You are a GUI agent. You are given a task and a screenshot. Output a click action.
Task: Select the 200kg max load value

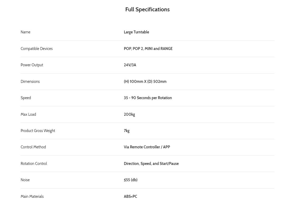pyautogui.click(x=129, y=114)
